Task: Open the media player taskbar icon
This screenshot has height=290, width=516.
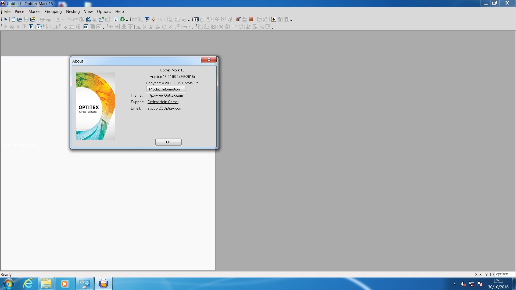Action: click(64, 284)
